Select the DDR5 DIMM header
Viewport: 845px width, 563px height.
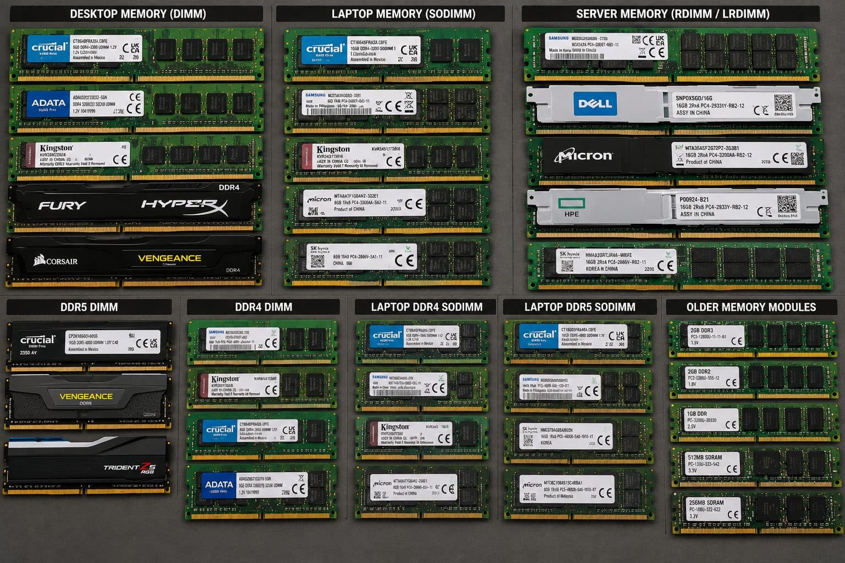[89, 307]
